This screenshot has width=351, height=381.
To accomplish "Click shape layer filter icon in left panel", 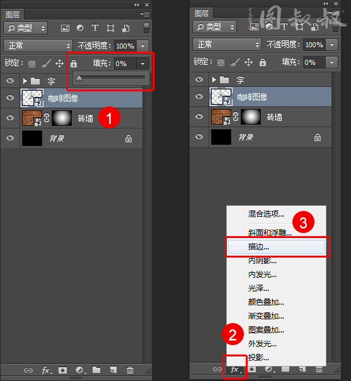I will [110, 28].
